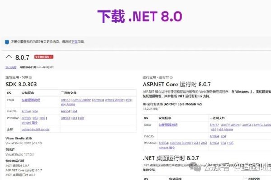Download ASP.NET Core Linux Arm32 binary
The image size is (271, 180).
tap(214, 125)
